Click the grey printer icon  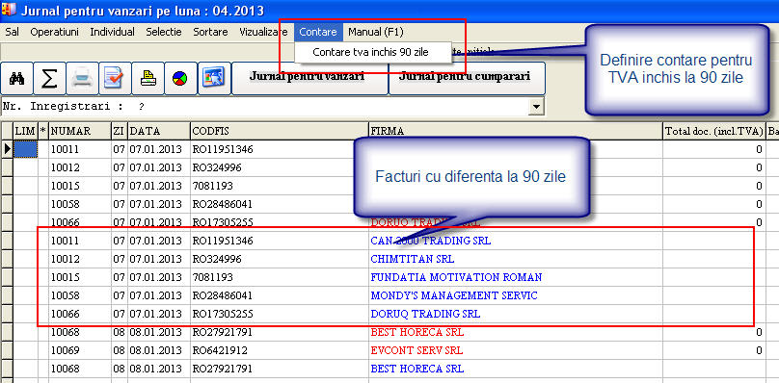82,78
